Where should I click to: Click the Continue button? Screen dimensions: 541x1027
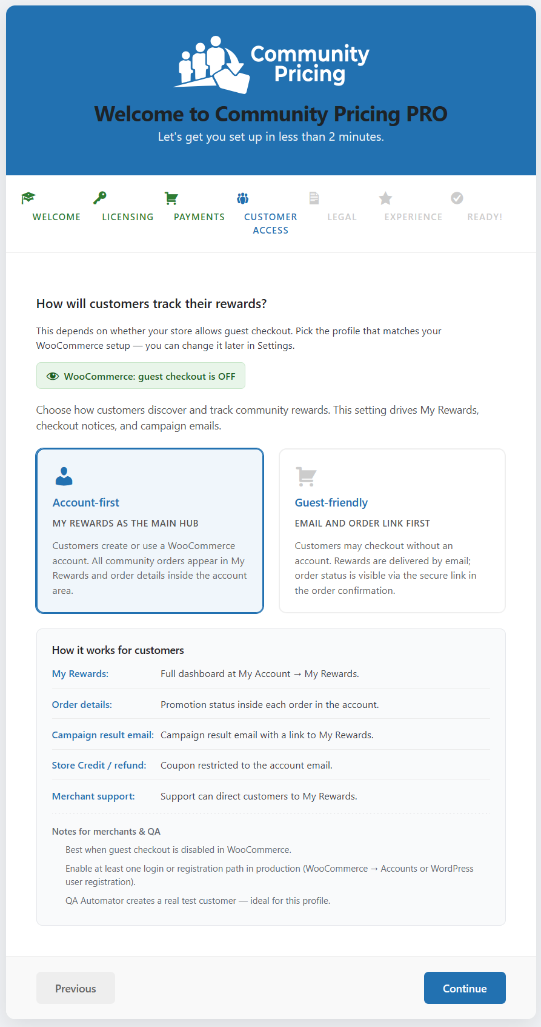click(x=465, y=988)
